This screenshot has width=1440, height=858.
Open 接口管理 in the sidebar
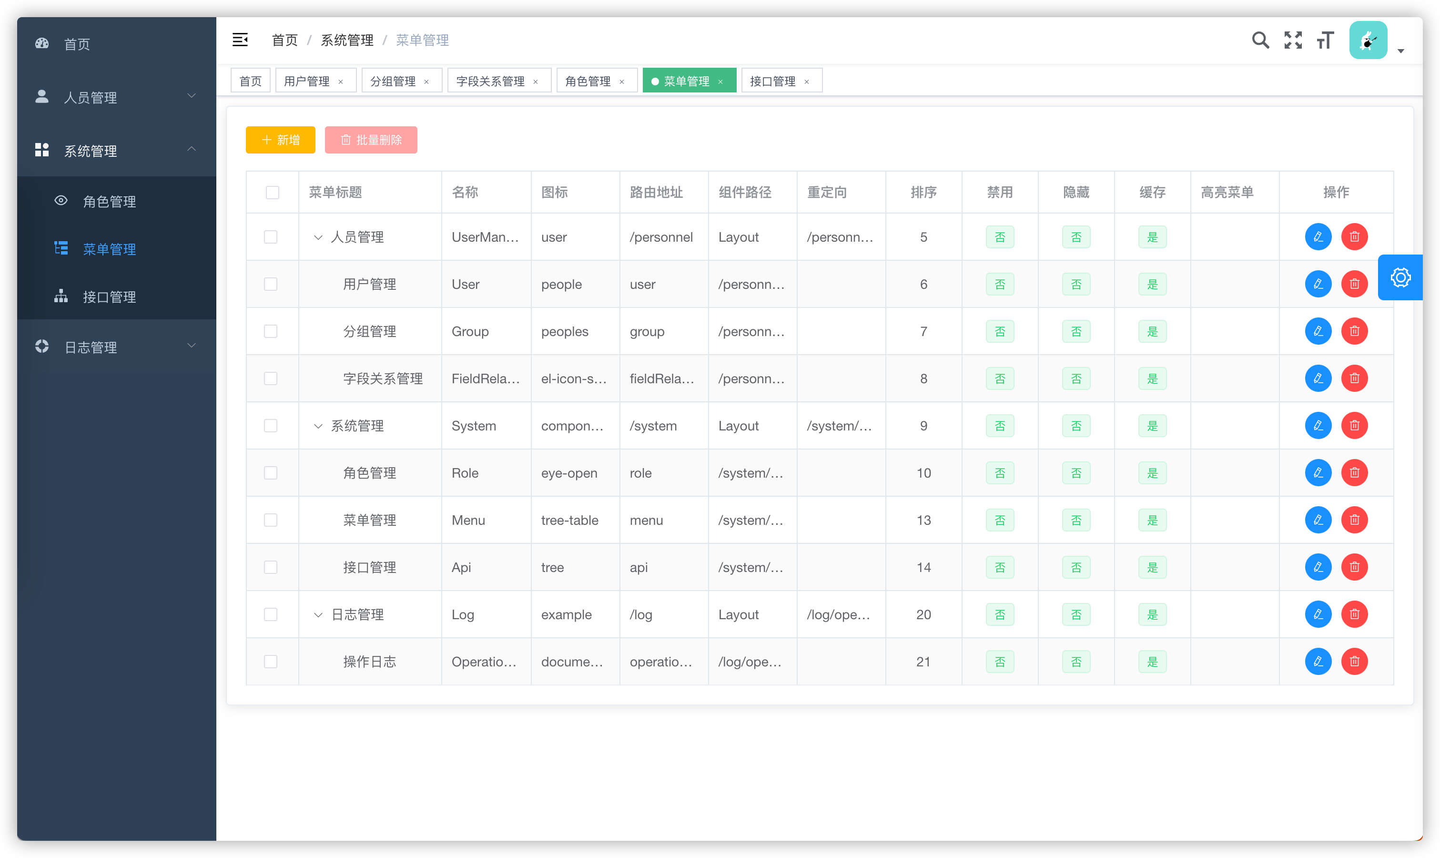coord(116,296)
